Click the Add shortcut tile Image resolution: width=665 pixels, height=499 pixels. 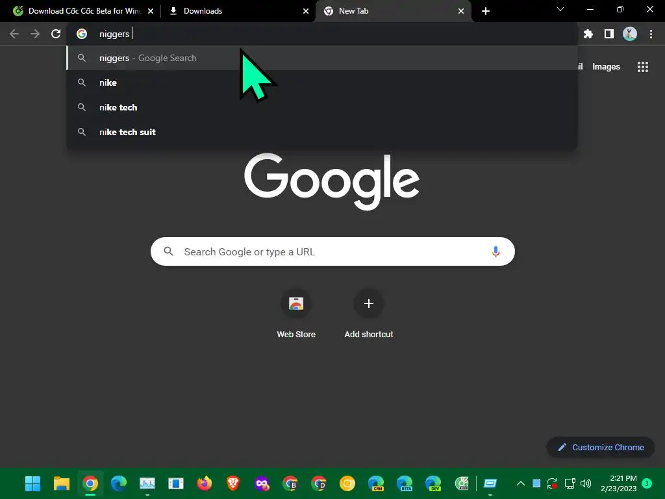coord(369,314)
